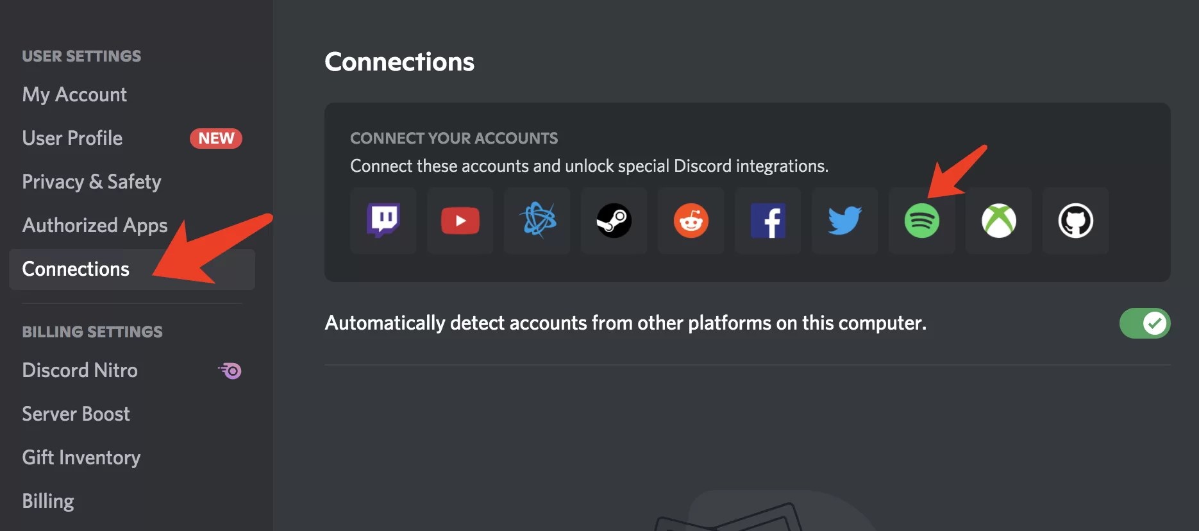Connect a Reddit account
The image size is (1199, 531).
pos(691,221)
